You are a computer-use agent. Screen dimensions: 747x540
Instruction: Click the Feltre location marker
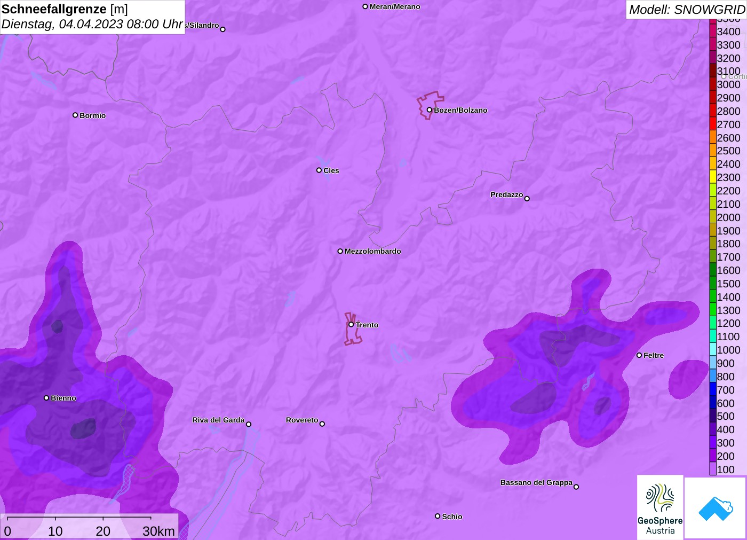coord(639,355)
